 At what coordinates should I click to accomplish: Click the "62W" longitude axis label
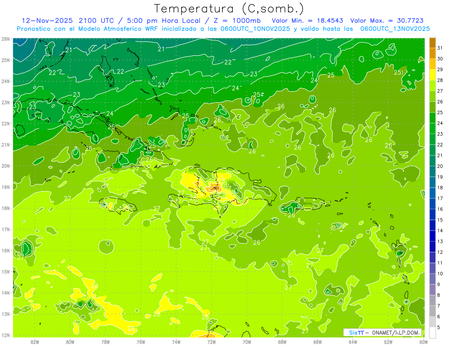388,341
